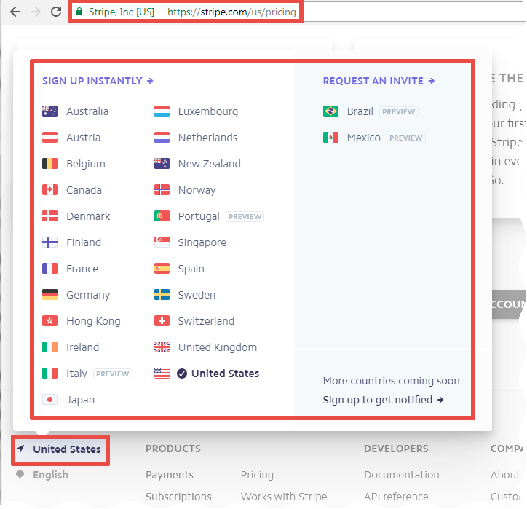
Task: Select United Kingdom from the country list
Action: pos(217,347)
